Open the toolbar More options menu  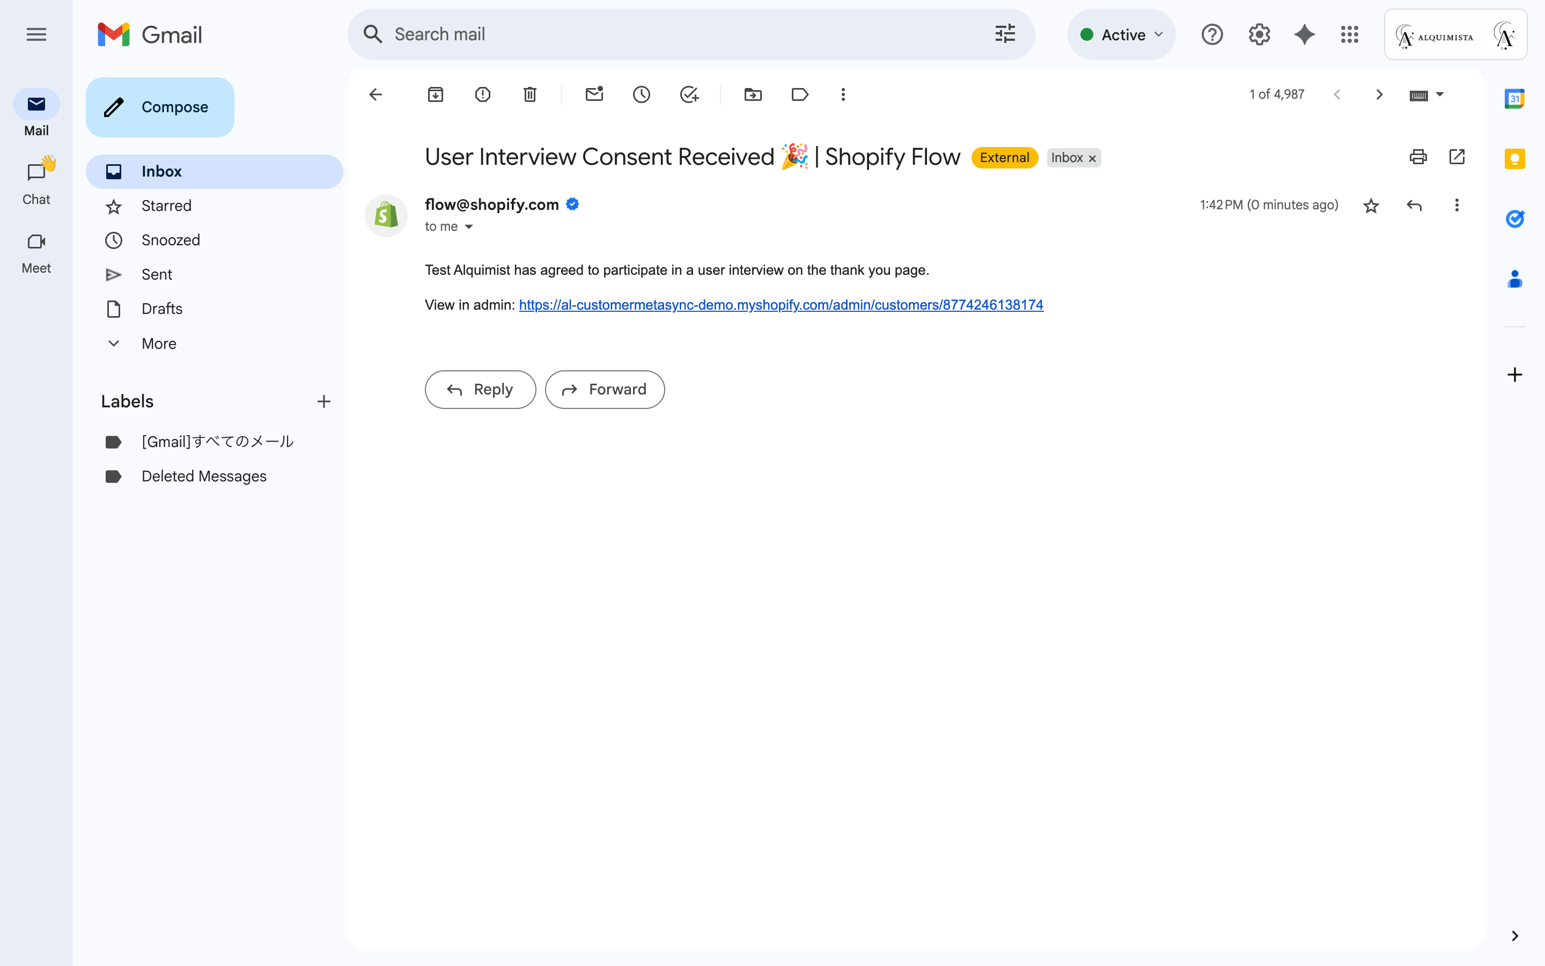pyautogui.click(x=843, y=94)
